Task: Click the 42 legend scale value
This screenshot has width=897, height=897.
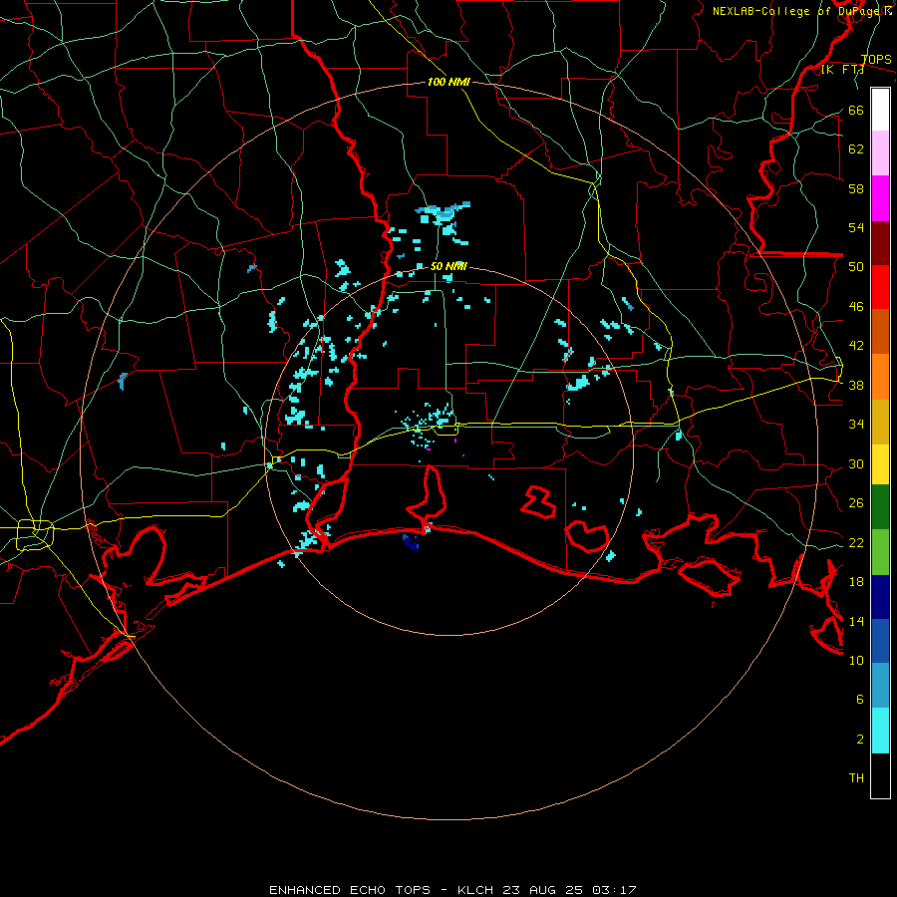Action: 856,346
